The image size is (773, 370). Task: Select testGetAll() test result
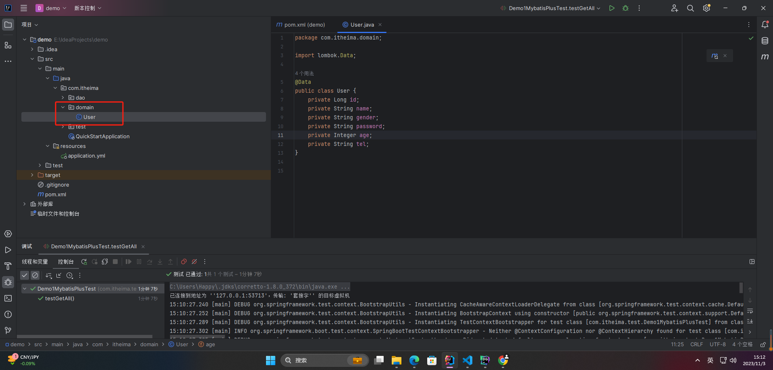point(60,298)
